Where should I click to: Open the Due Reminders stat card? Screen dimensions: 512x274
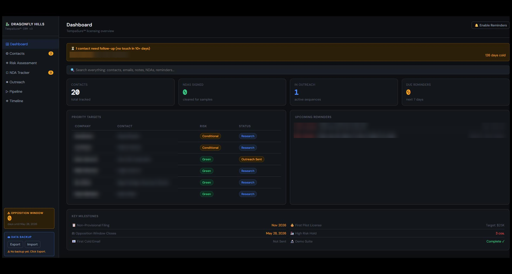(x=455, y=92)
